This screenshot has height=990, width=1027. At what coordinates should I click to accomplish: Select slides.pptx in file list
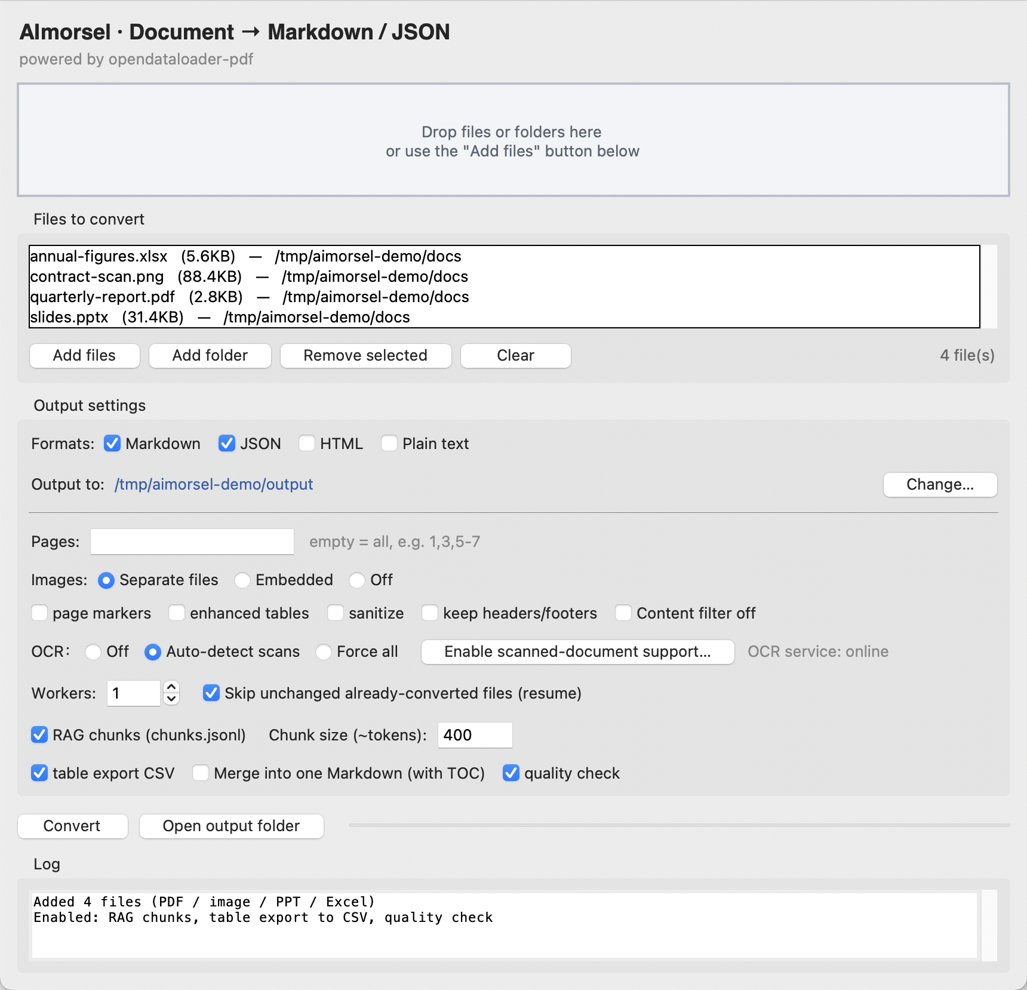click(x=505, y=317)
